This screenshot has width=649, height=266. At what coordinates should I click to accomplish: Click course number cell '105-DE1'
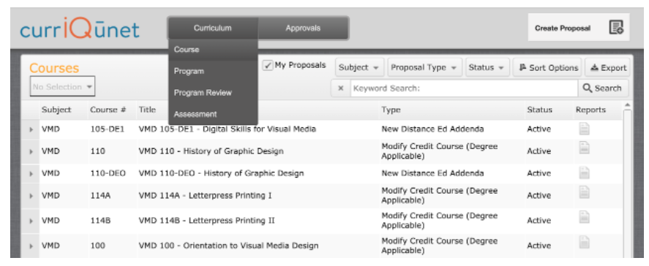108,129
